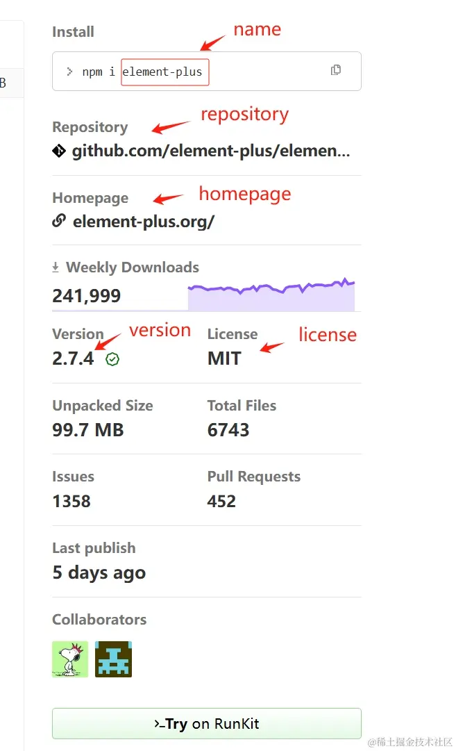Image resolution: width=456 pixels, height=751 pixels.
Task: Click the git repository diamond icon
Action: coord(59,151)
